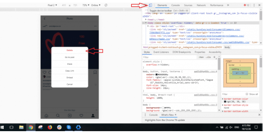Open Firefox from the taskbar
264x133 pixels.
[50, 127]
